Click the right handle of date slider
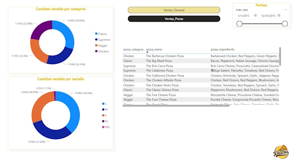The image size is (293, 163). 285,24
